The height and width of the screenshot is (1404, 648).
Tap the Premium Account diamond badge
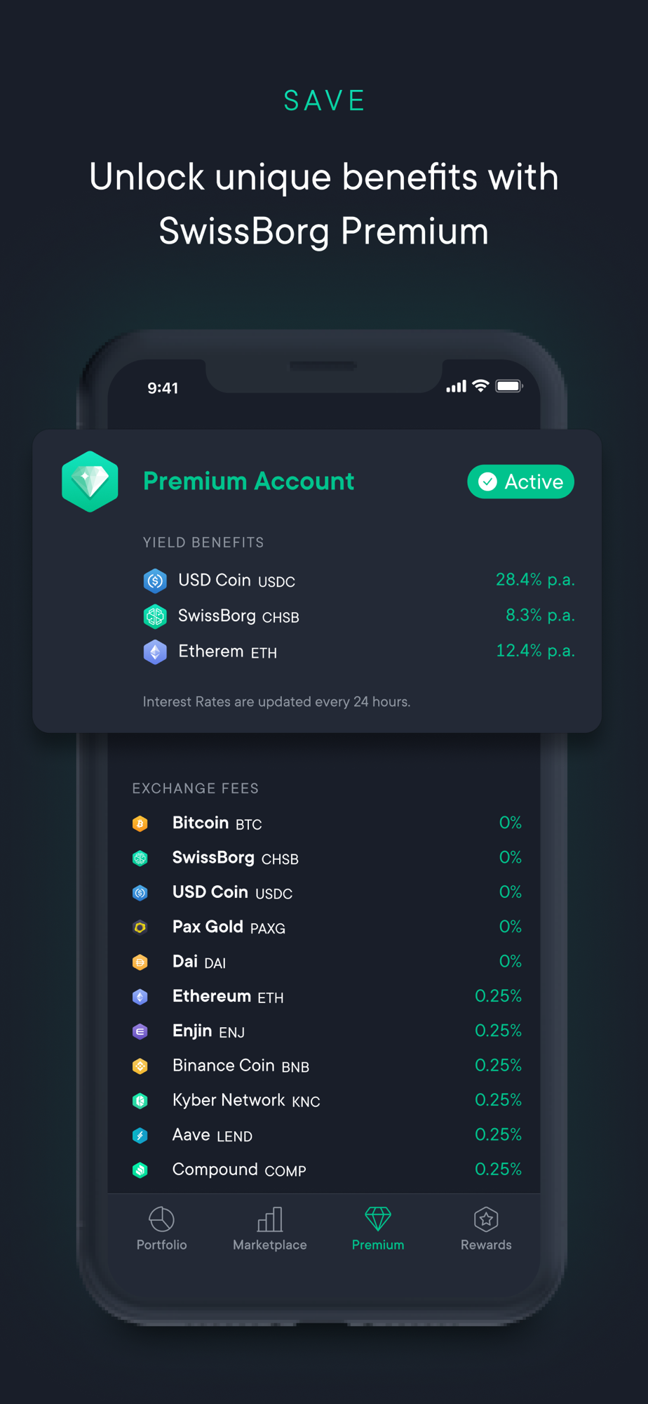[90, 482]
